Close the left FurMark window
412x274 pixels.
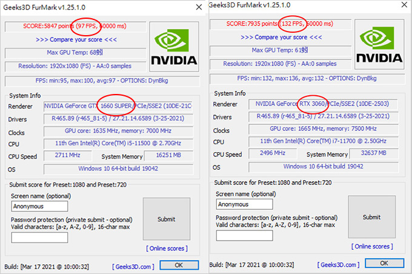point(199,7)
